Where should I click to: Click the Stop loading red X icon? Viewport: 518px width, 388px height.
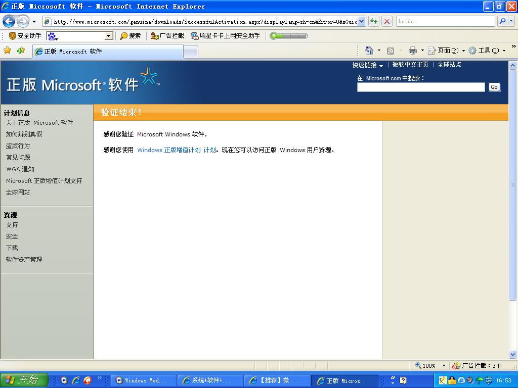[x=387, y=21]
